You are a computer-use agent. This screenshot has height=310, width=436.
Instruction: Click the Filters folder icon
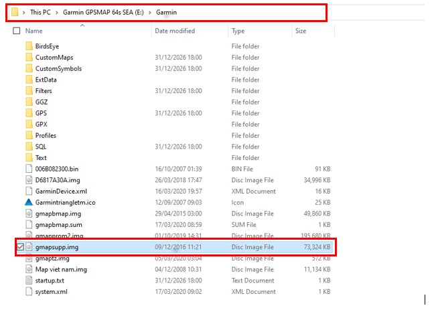29,90
